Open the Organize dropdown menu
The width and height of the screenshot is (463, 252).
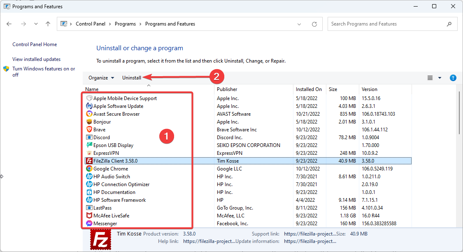click(x=101, y=78)
